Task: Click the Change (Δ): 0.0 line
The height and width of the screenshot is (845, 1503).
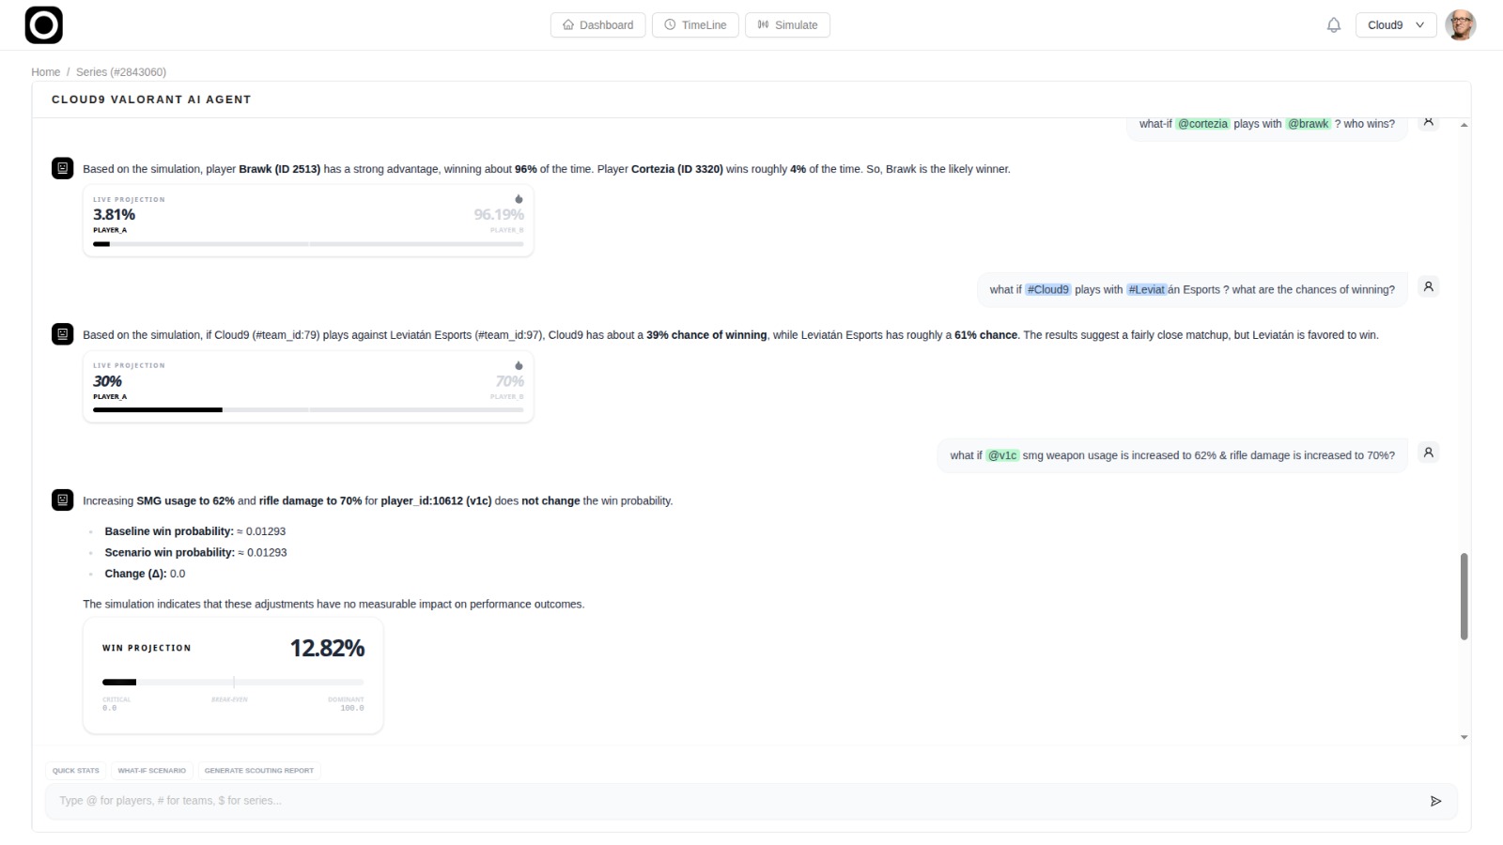Action: pos(145,574)
